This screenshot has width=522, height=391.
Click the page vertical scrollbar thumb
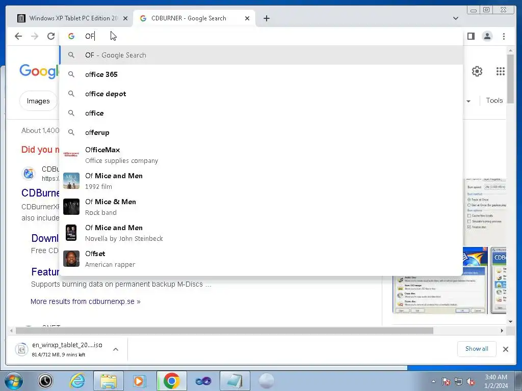pyautogui.click(x=510, y=79)
